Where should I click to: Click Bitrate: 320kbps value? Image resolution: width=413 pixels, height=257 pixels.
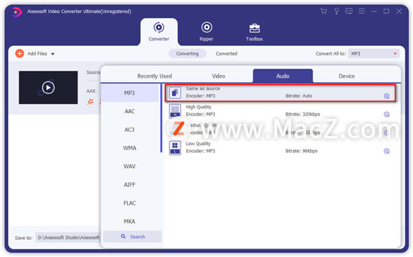[303, 114]
